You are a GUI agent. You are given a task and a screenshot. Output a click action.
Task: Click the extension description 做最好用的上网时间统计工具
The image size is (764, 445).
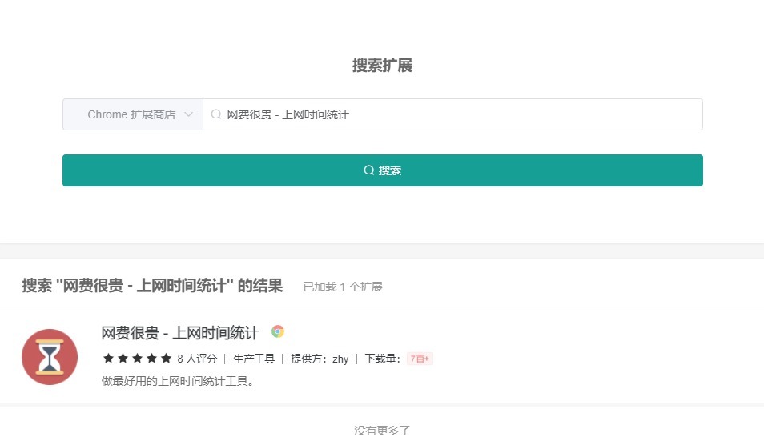178,381
